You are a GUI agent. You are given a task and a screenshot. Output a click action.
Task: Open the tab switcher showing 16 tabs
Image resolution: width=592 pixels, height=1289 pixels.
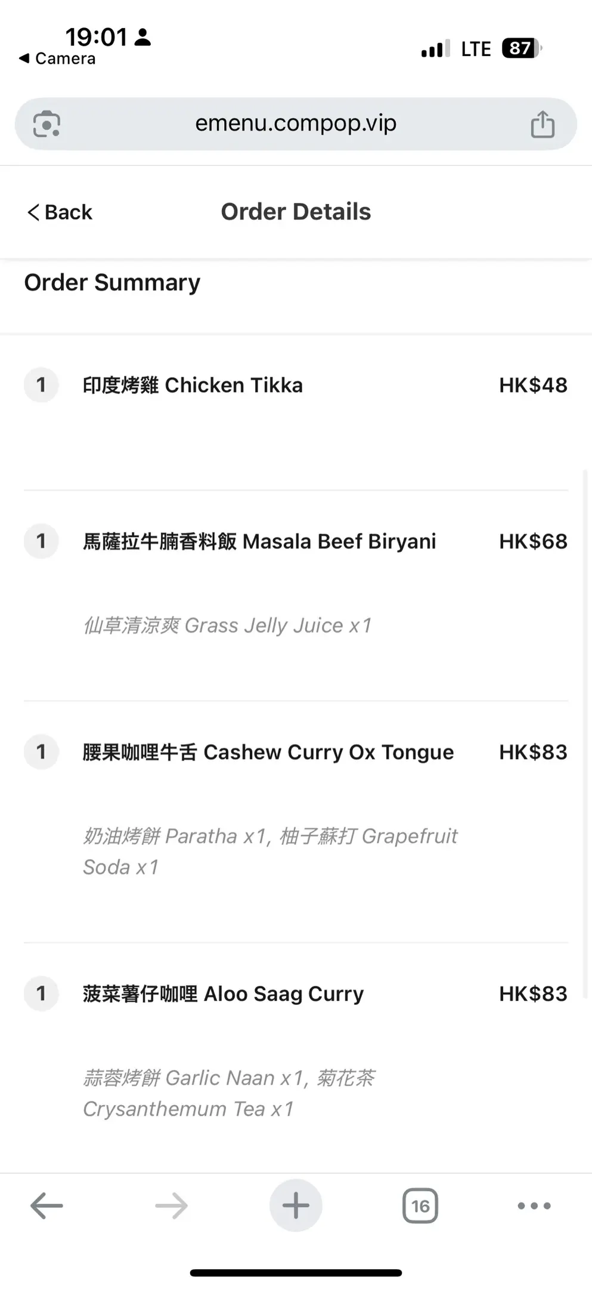420,1205
